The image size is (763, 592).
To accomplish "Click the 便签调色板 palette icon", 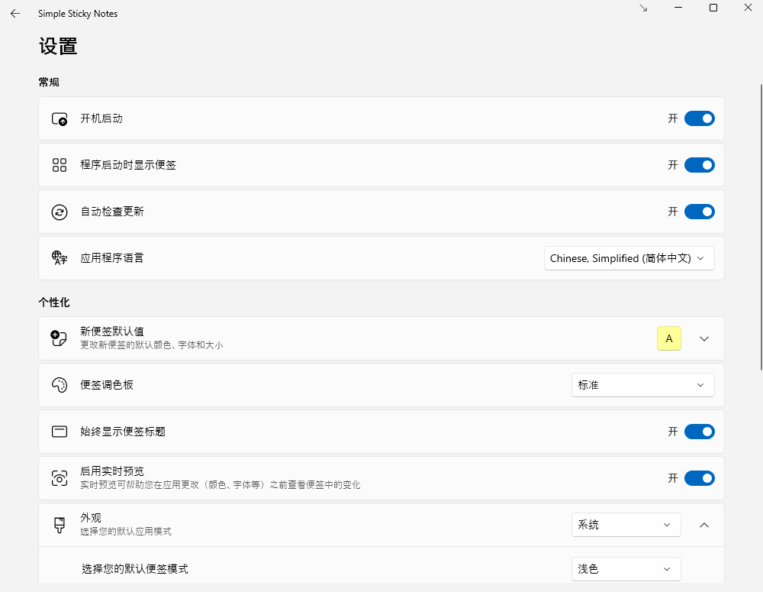I will tap(60, 385).
